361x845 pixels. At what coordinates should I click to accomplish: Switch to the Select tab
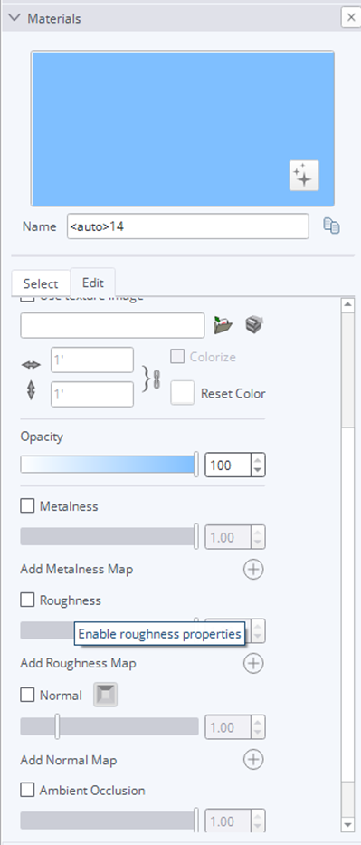[41, 283]
